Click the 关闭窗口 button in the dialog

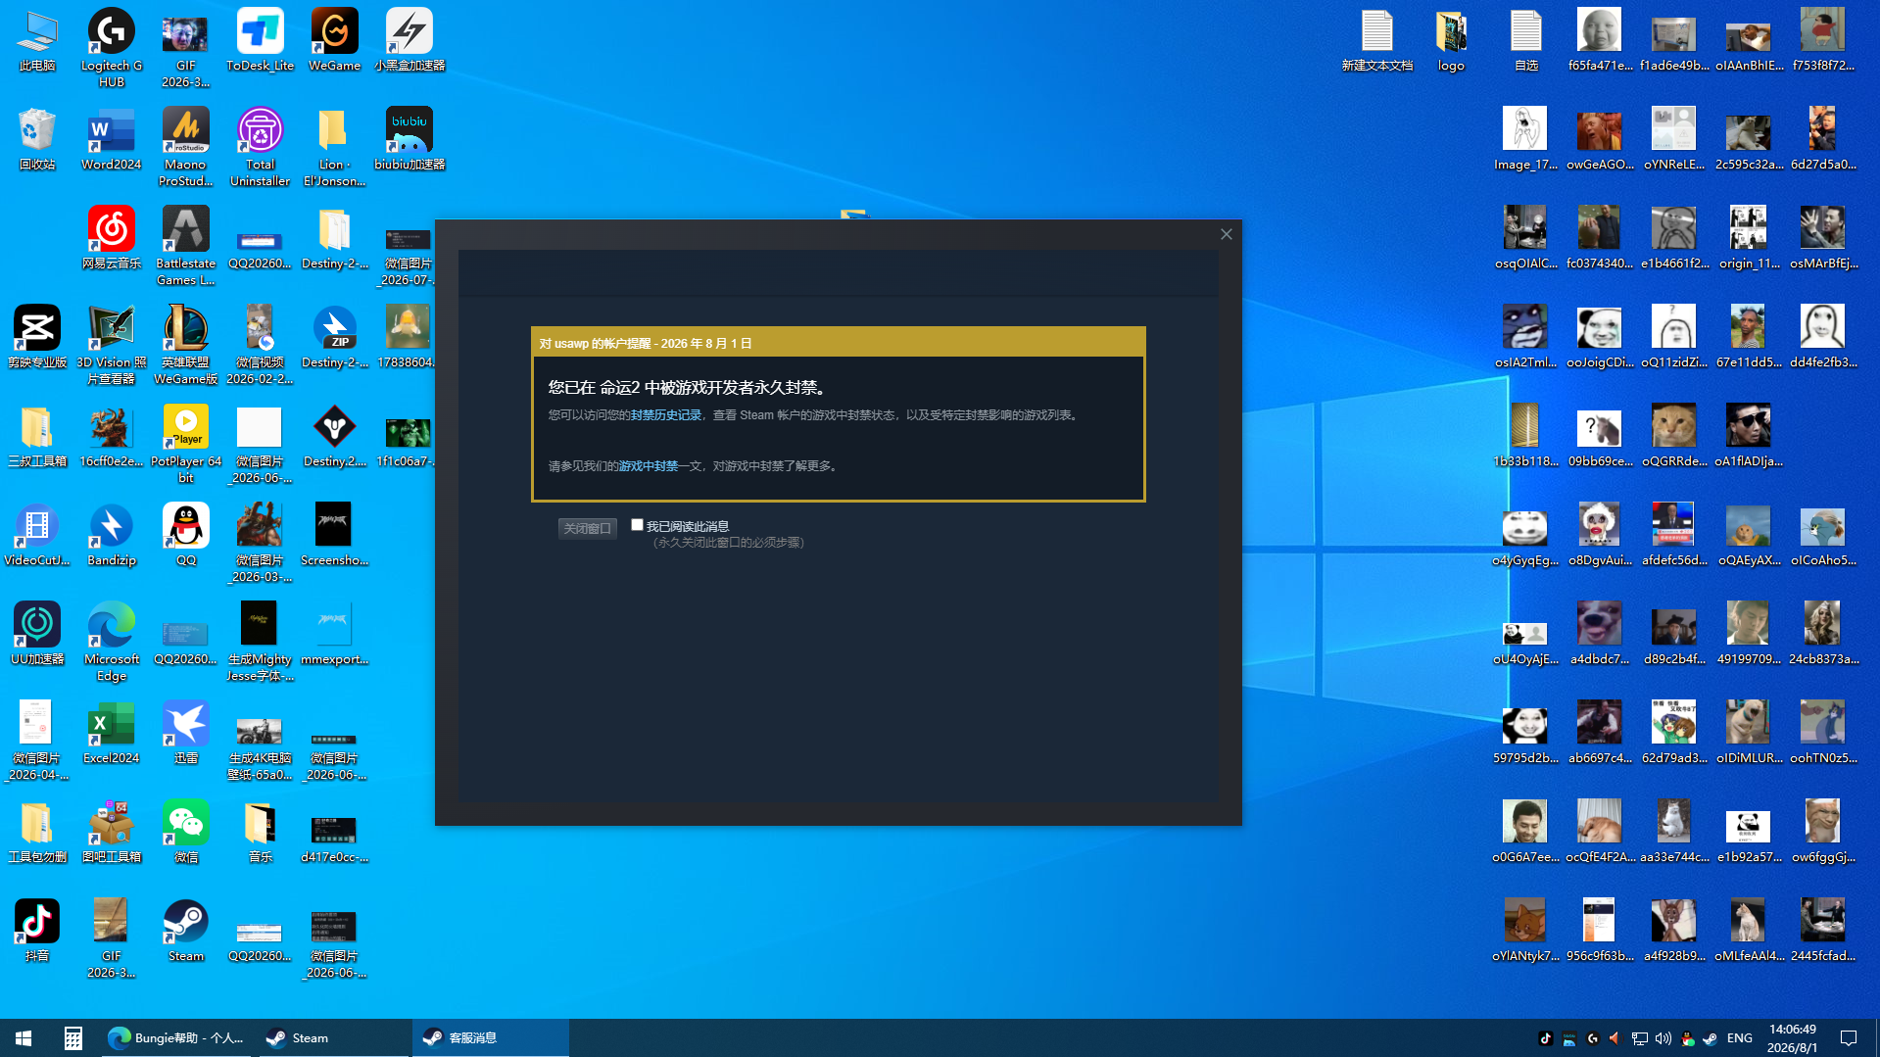(x=588, y=528)
